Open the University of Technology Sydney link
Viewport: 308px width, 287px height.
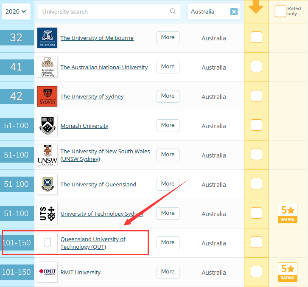click(x=102, y=214)
